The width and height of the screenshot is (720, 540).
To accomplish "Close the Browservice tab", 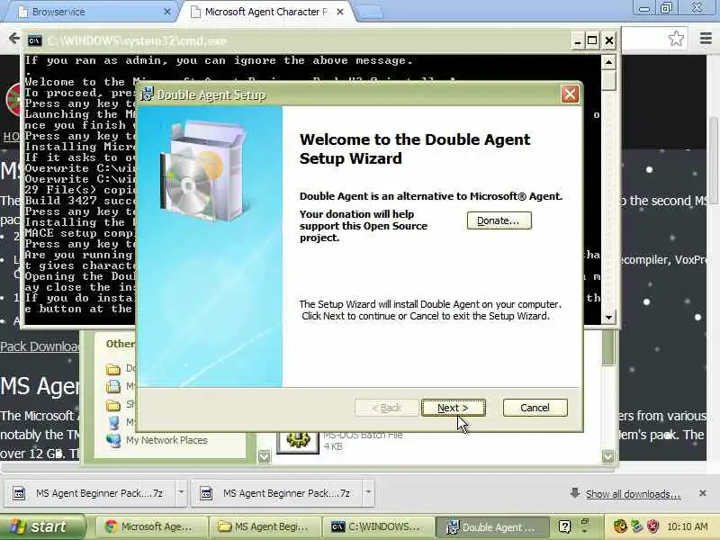I will [167, 12].
